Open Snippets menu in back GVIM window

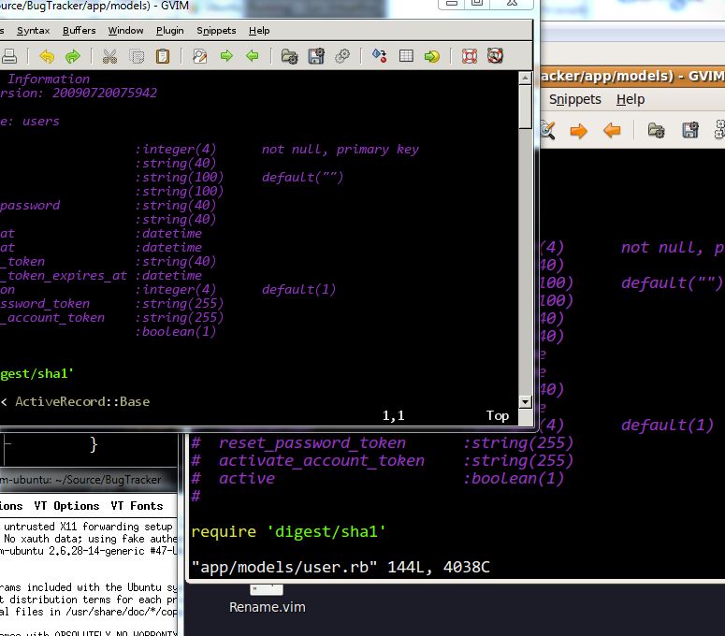pyautogui.click(x=575, y=100)
